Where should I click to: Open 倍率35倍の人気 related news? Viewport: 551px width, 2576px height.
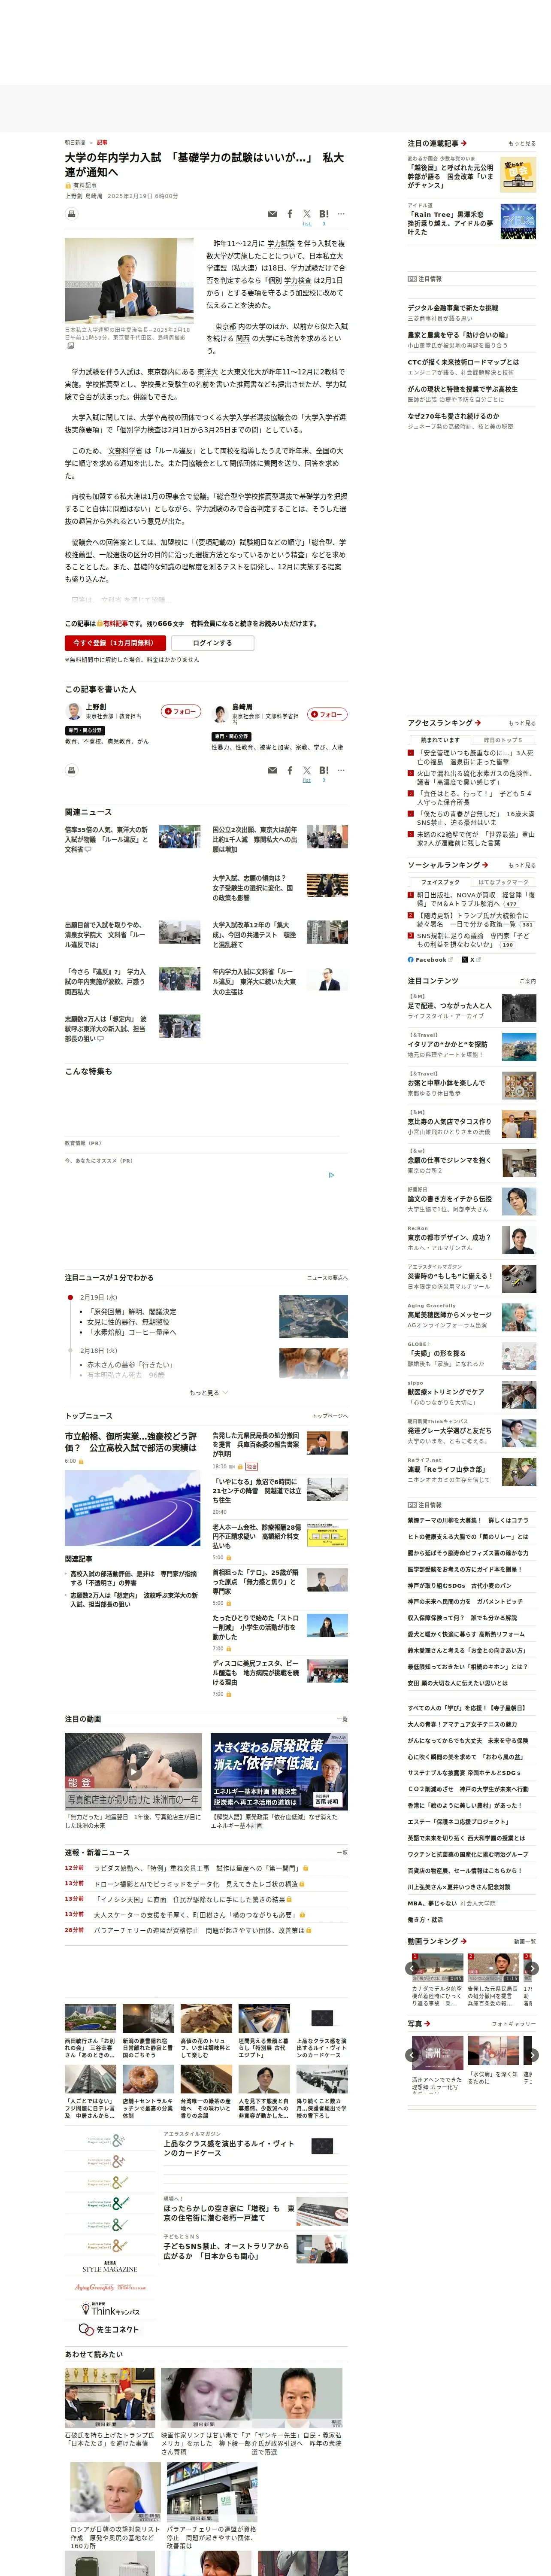pyautogui.click(x=107, y=839)
